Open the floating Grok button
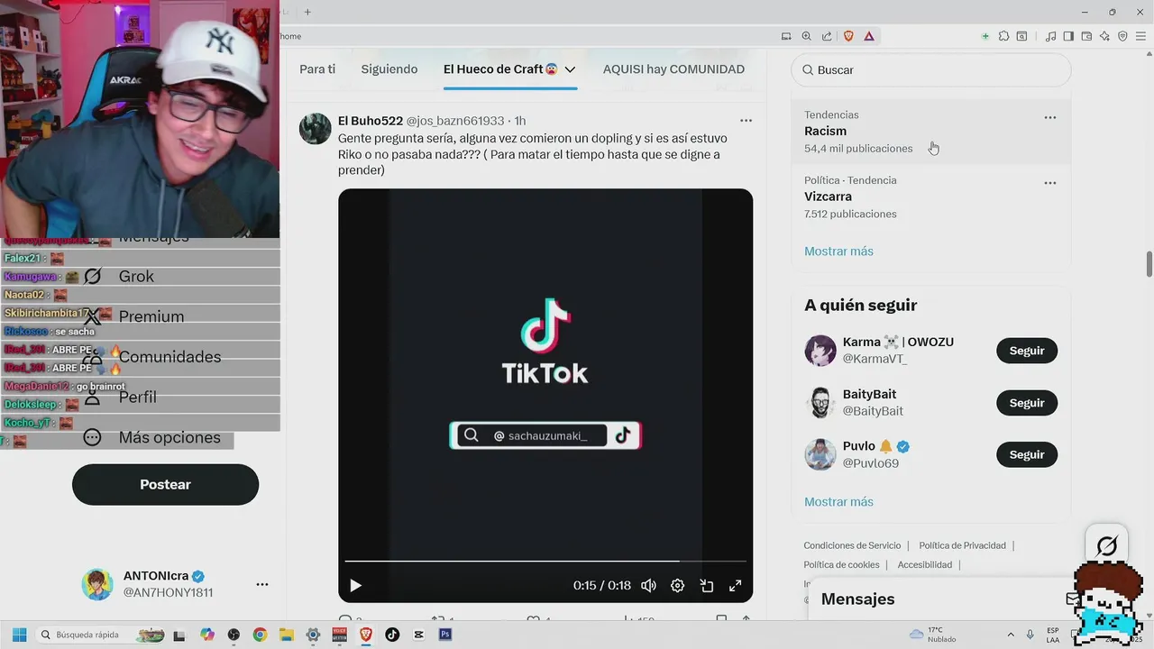The height and width of the screenshot is (649, 1154). 1106,545
